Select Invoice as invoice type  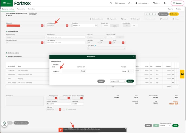[x=106, y=26]
